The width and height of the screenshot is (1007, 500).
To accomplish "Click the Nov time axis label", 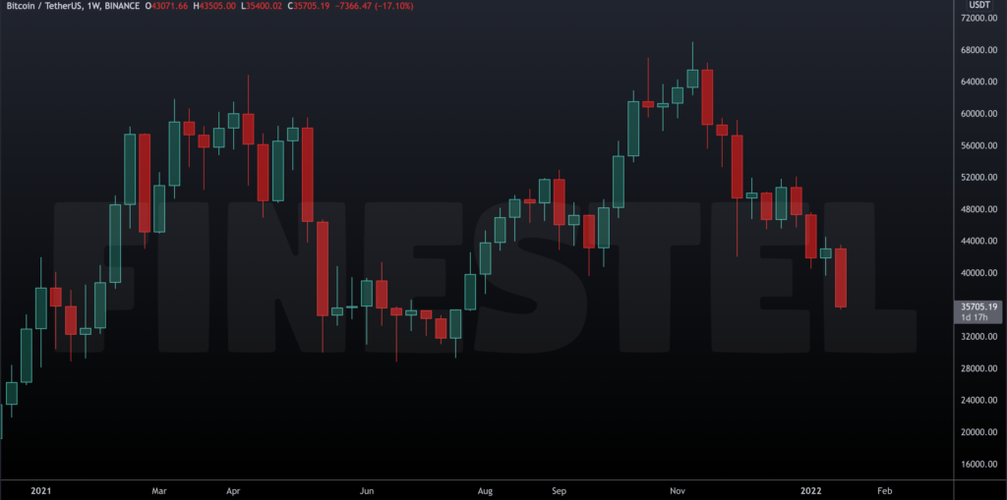I will coord(679,491).
